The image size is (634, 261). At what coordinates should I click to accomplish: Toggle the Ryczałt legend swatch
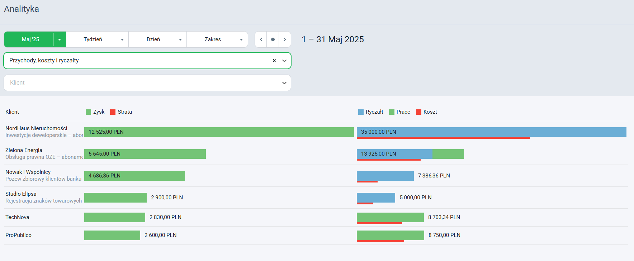click(x=361, y=112)
